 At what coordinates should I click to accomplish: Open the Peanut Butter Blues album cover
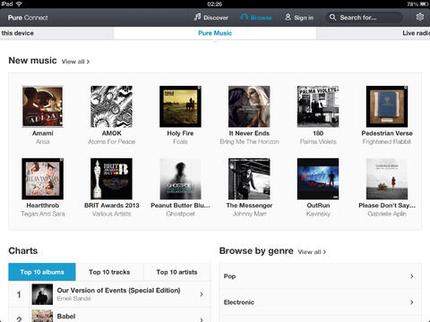[x=180, y=179]
